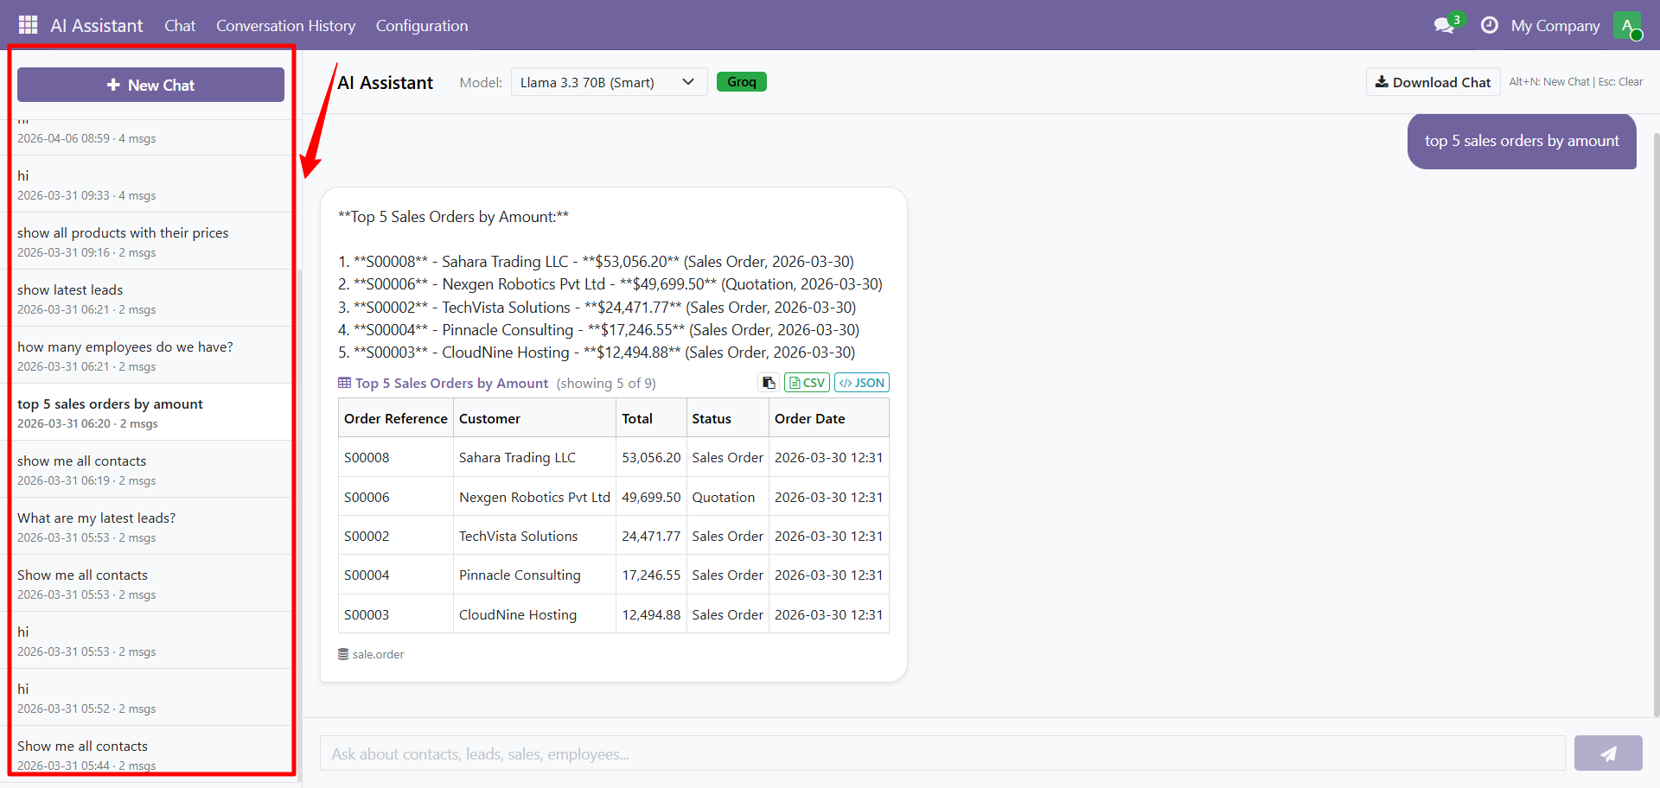
Task: Click the clock activities icon
Action: pos(1489,25)
